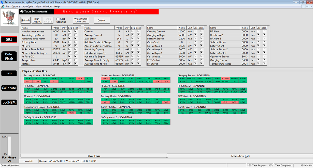313x168 pixels.
Task: Click the Texas Instruments logo banner
Action: (x=36, y=12)
